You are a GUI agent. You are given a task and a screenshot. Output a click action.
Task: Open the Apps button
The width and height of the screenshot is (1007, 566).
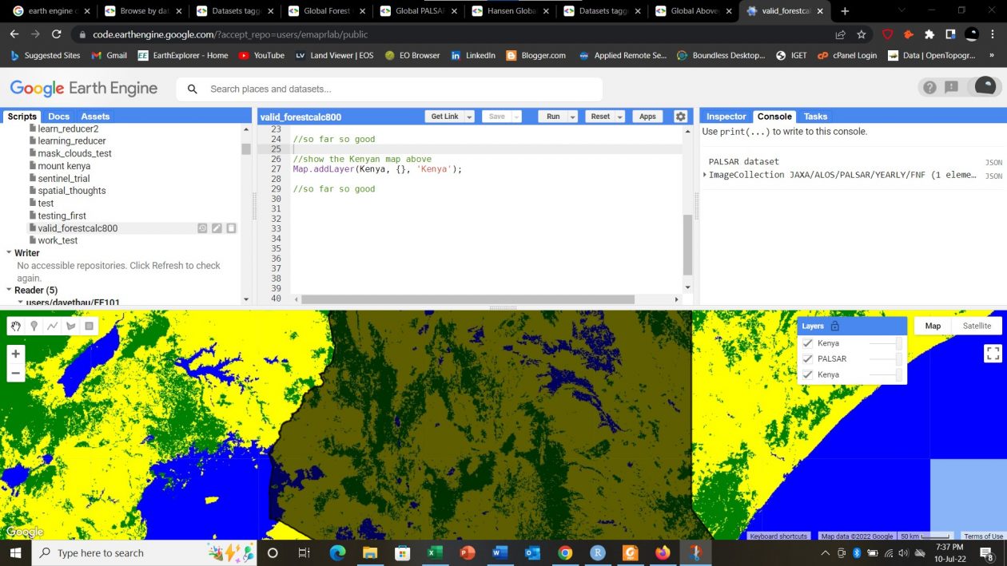[x=647, y=117]
